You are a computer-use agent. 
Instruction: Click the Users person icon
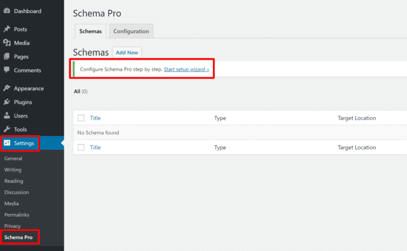coord(7,116)
